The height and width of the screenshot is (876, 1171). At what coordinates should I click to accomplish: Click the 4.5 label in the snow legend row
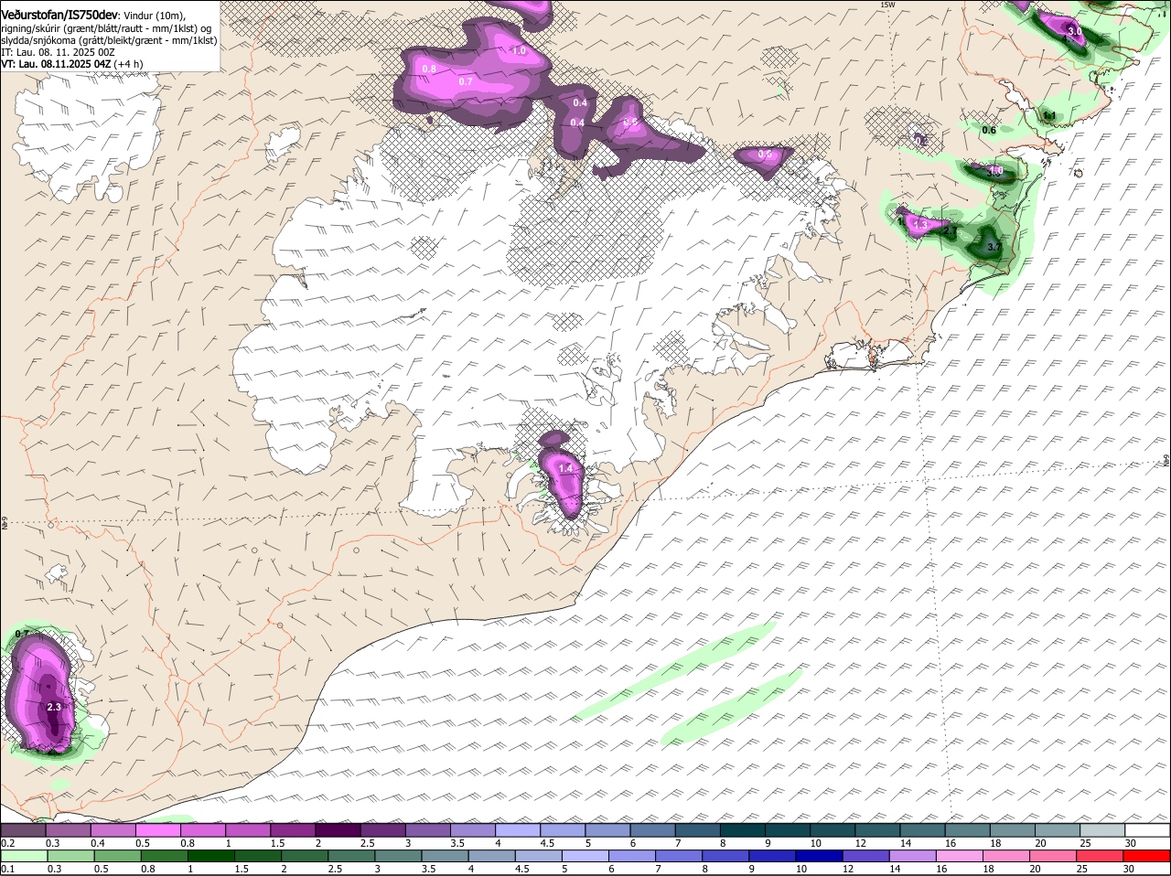click(547, 843)
